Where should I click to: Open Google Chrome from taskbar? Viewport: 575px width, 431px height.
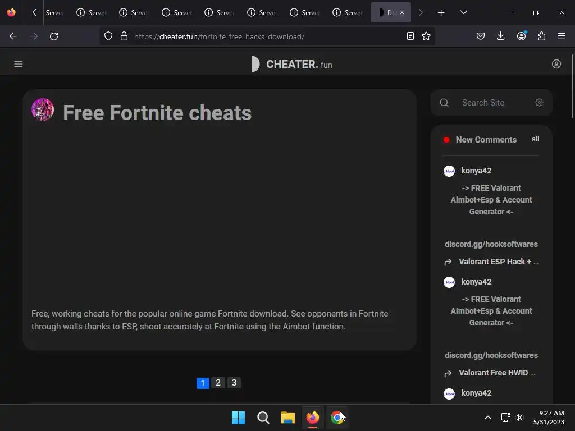[337, 418]
